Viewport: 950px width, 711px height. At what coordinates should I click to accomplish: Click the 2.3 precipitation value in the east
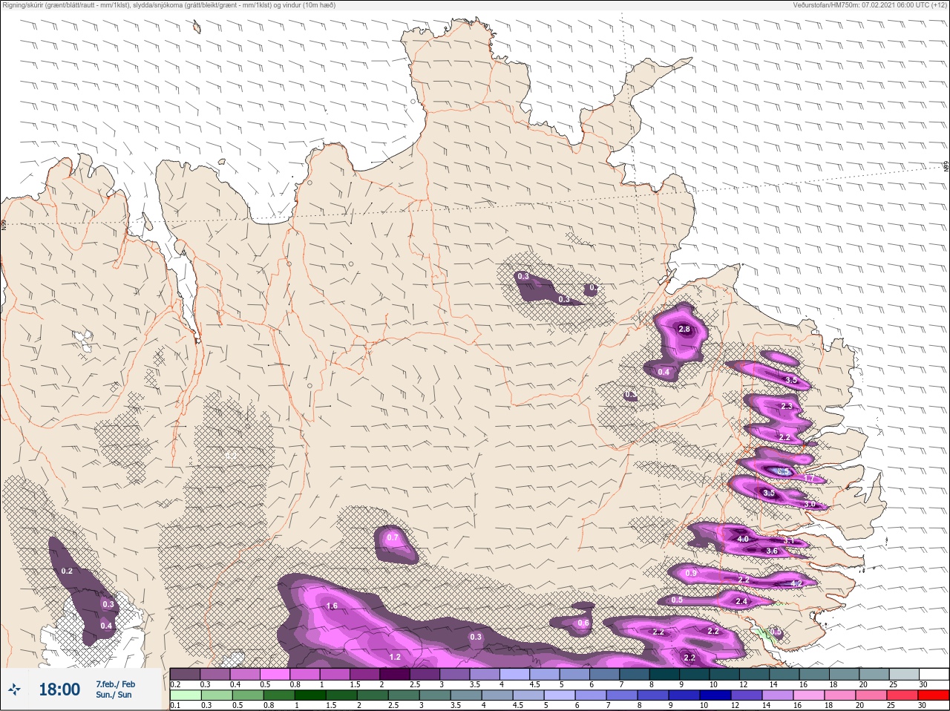[787, 407]
